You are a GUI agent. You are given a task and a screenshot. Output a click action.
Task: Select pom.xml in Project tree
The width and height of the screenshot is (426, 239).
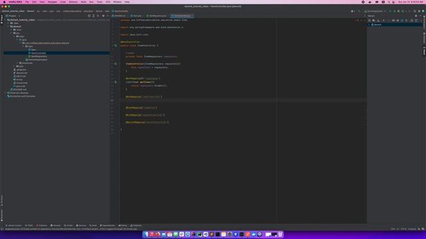(21, 86)
